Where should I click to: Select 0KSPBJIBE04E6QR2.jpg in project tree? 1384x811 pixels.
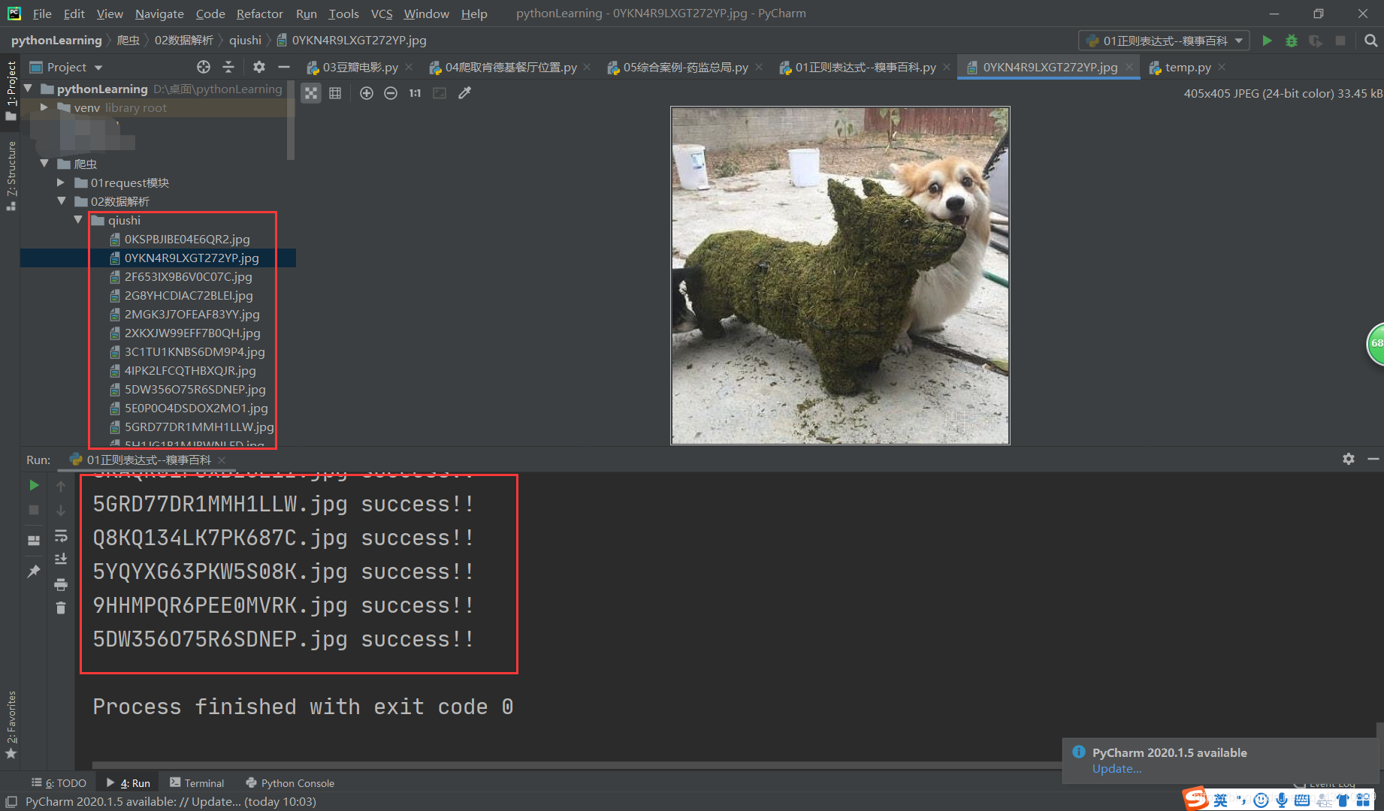point(187,239)
